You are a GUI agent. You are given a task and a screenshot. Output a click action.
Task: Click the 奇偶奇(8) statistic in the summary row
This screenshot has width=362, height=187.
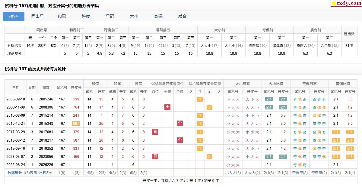300,173
